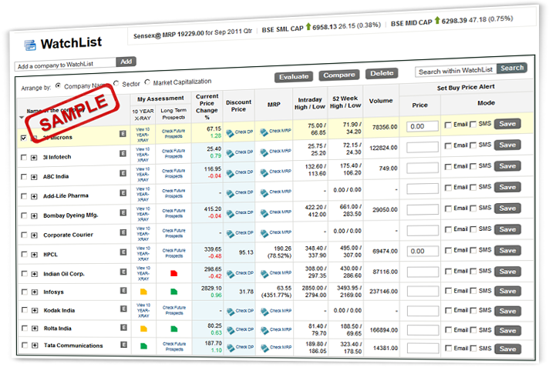Image resolution: width=549 pixels, height=367 pixels.
Task: Enable Email alert for 3i Infotech
Action: (x=448, y=145)
